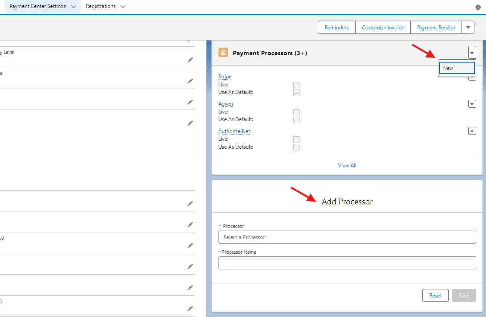
Task: Toggle the Stripe Live checkbox
Action: (x=296, y=85)
